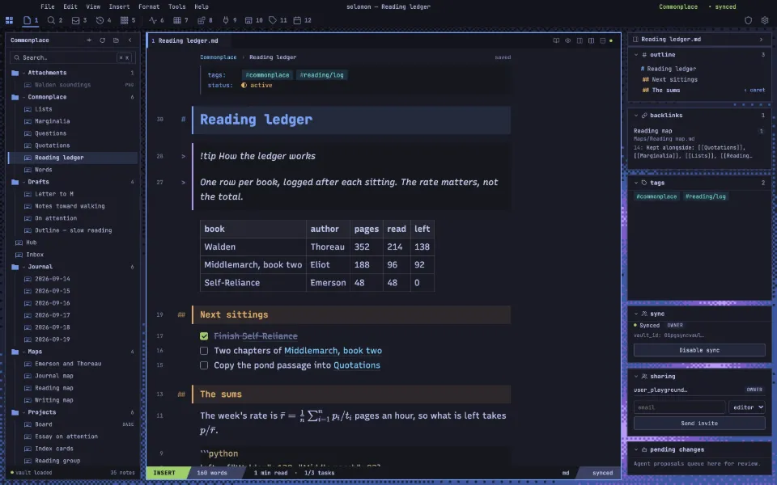Follow the Quotations link in the task list
Viewport: 777px width, 485px height.
click(357, 365)
